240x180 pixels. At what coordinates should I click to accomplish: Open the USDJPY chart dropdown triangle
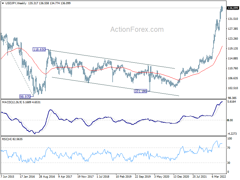[x=3, y=3]
